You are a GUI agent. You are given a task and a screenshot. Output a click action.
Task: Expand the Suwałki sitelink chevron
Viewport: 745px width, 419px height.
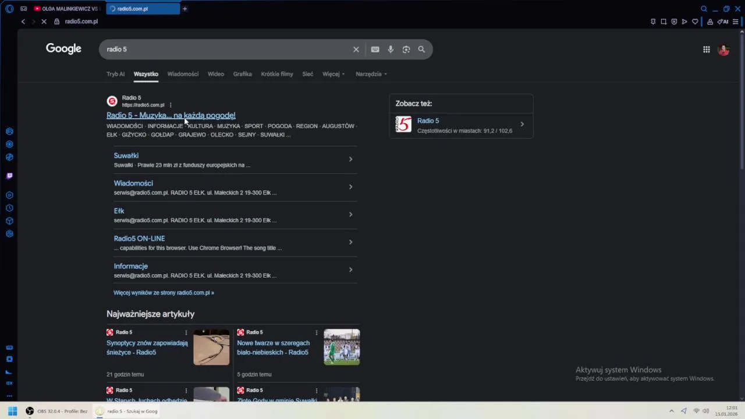(350, 159)
